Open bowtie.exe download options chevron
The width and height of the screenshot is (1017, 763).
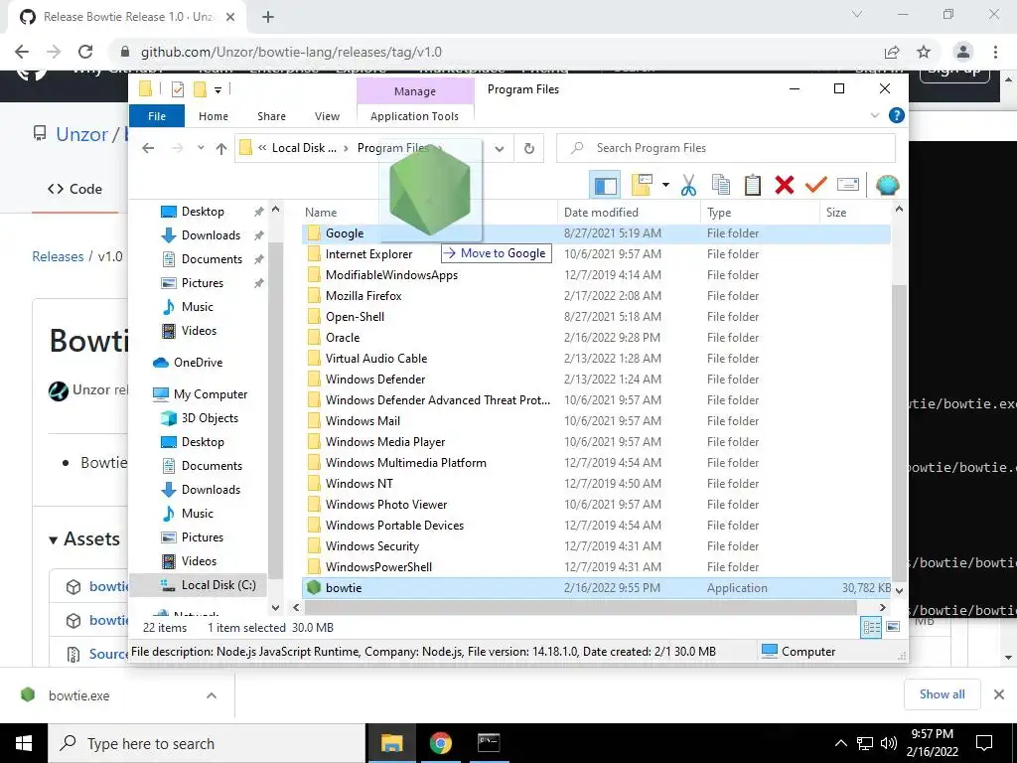pos(212,695)
